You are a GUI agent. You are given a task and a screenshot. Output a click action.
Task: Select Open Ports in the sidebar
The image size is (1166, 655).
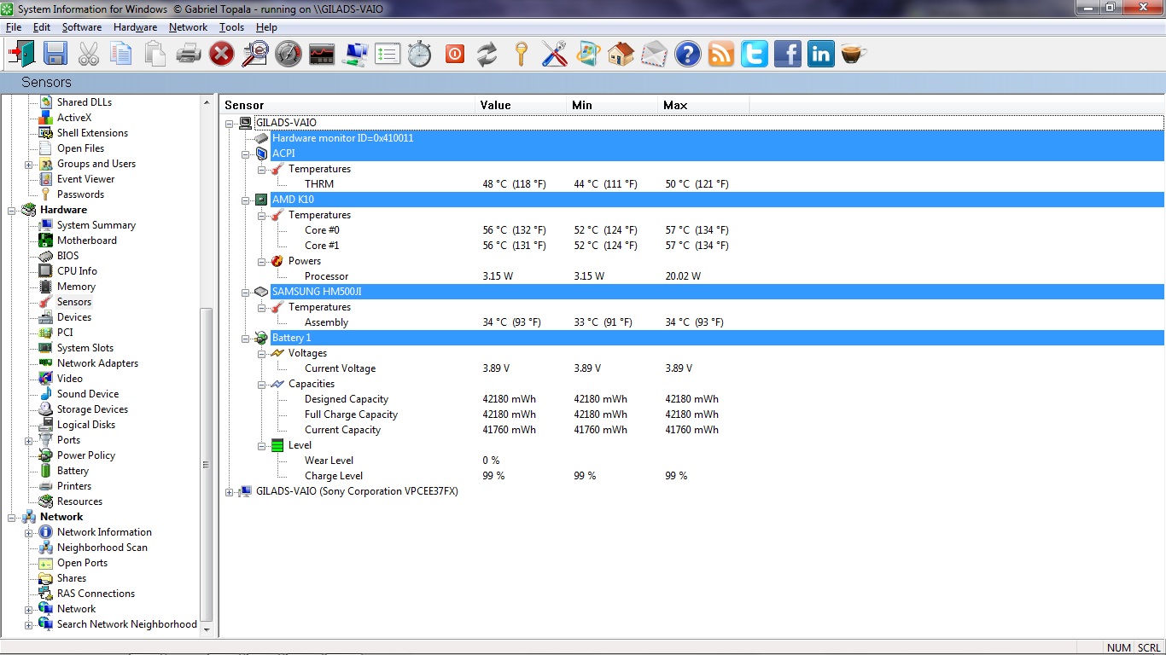pos(82,563)
